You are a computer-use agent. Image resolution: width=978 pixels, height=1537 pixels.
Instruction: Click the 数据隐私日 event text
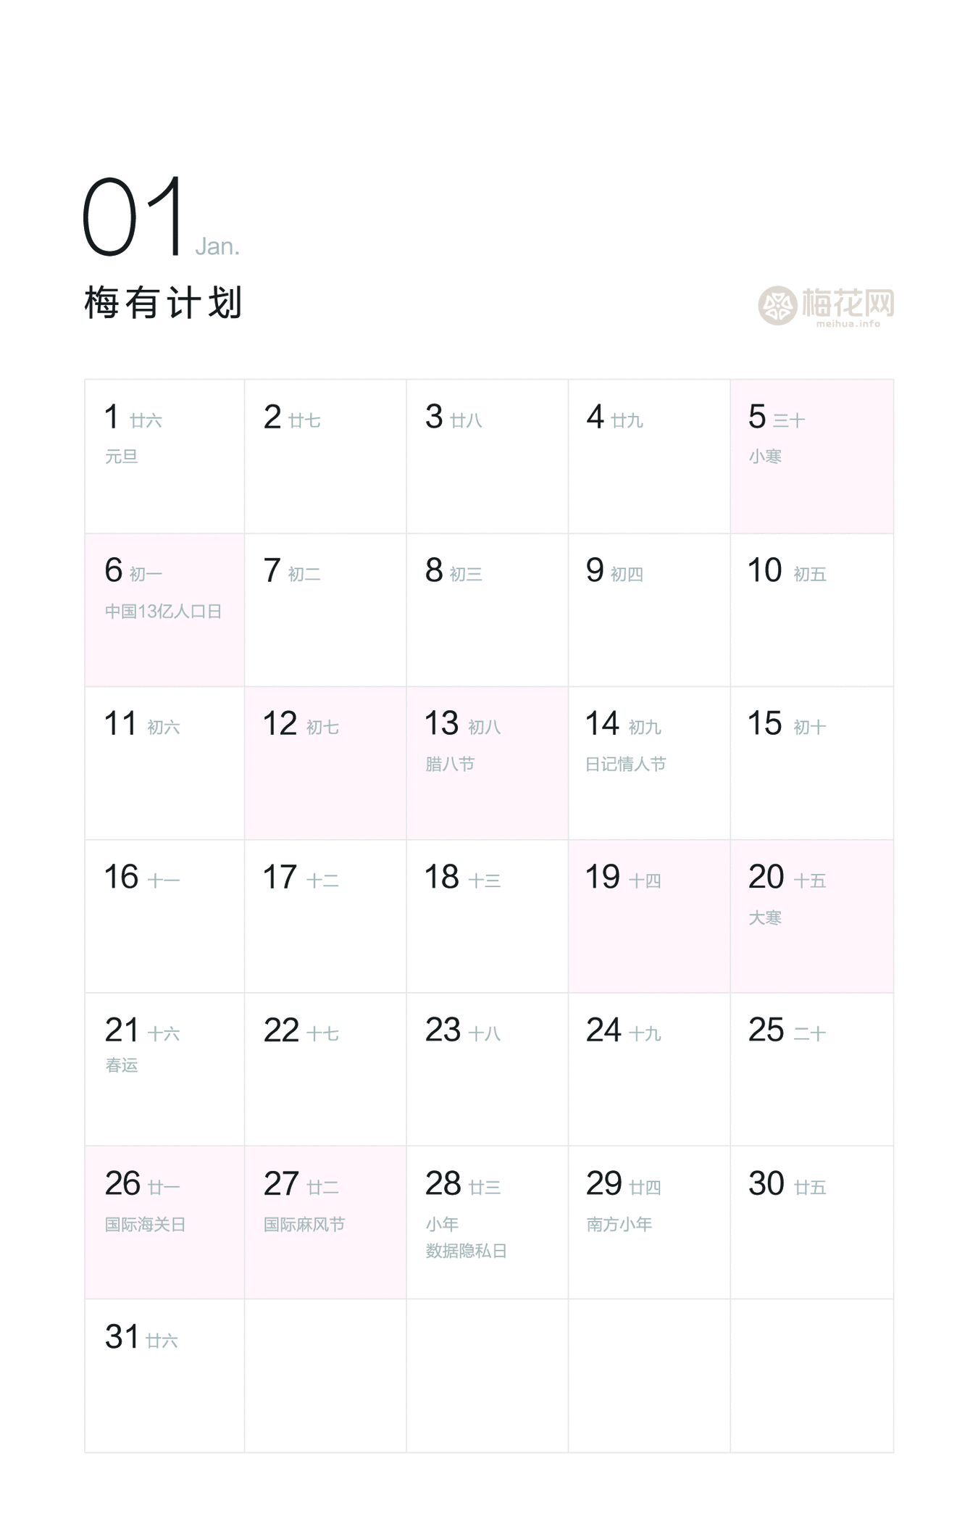[x=466, y=1251]
